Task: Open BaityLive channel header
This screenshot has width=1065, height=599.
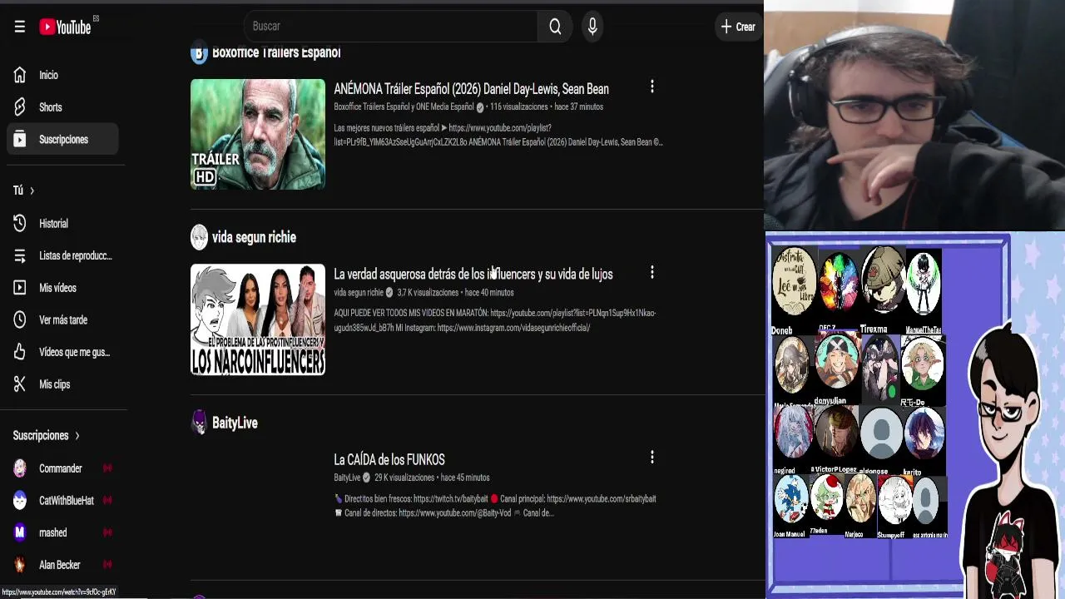Action: (235, 423)
